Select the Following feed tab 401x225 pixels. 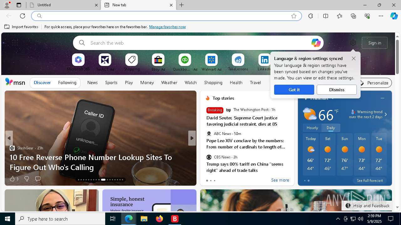click(67, 82)
